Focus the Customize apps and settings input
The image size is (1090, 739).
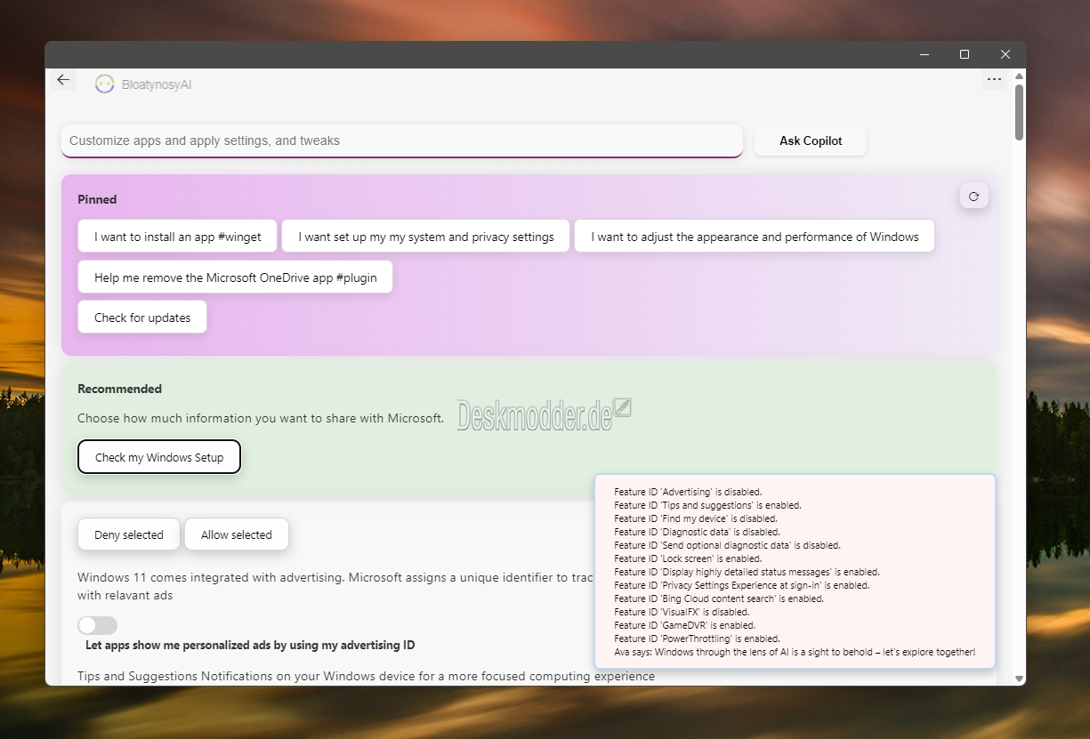pos(402,141)
